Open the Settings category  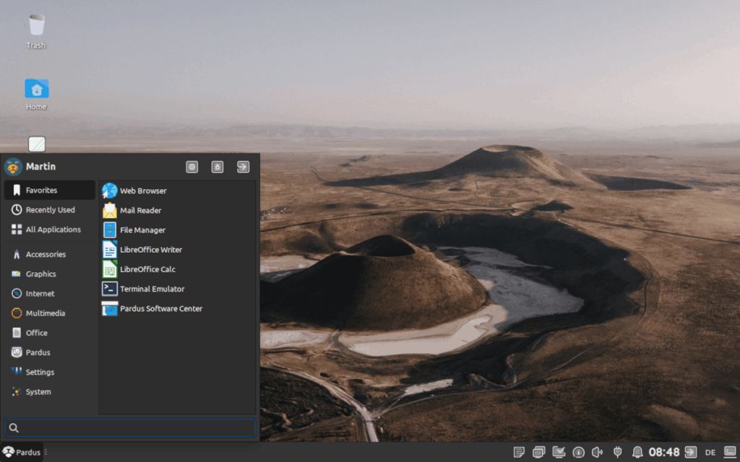(x=50, y=372)
